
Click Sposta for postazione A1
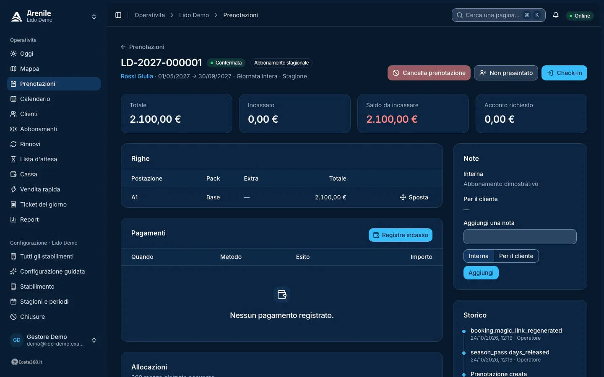tap(414, 197)
